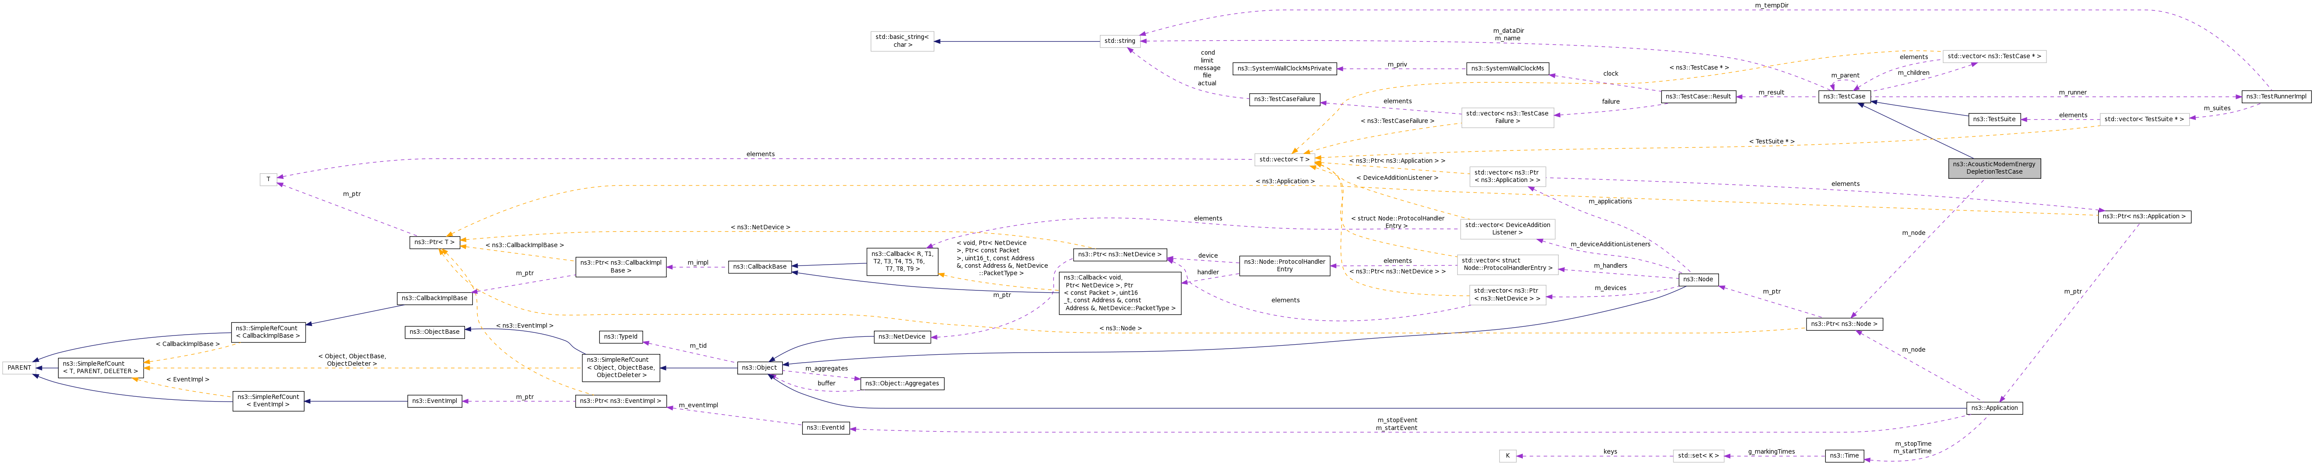The height and width of the screenshot is (465, 2314).
Task: Click the ns3::TestCase::Result node
Action: tap(1698, 97)
